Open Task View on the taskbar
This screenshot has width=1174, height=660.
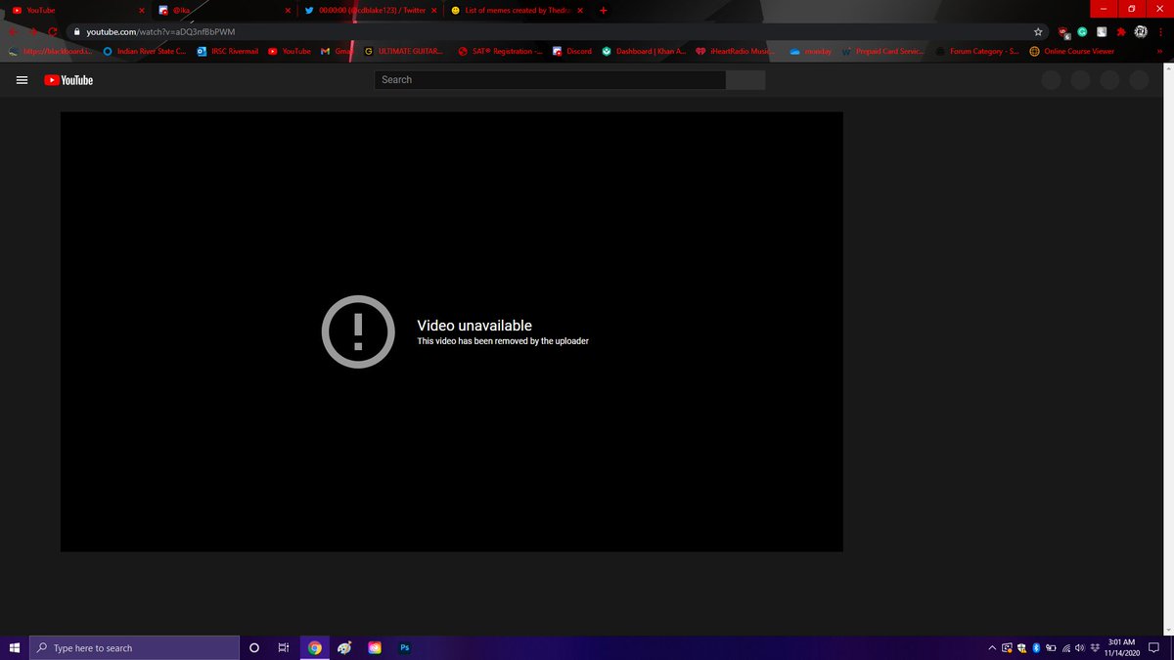point(283,647)
